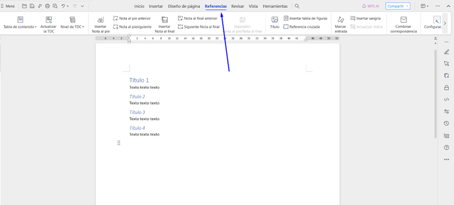Open the Diseño de página tab
This screenshot has width=454, height=205.
(184, 6)
